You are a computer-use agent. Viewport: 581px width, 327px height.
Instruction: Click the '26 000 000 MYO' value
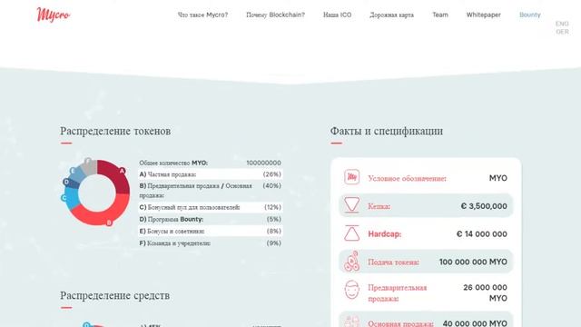485,292
